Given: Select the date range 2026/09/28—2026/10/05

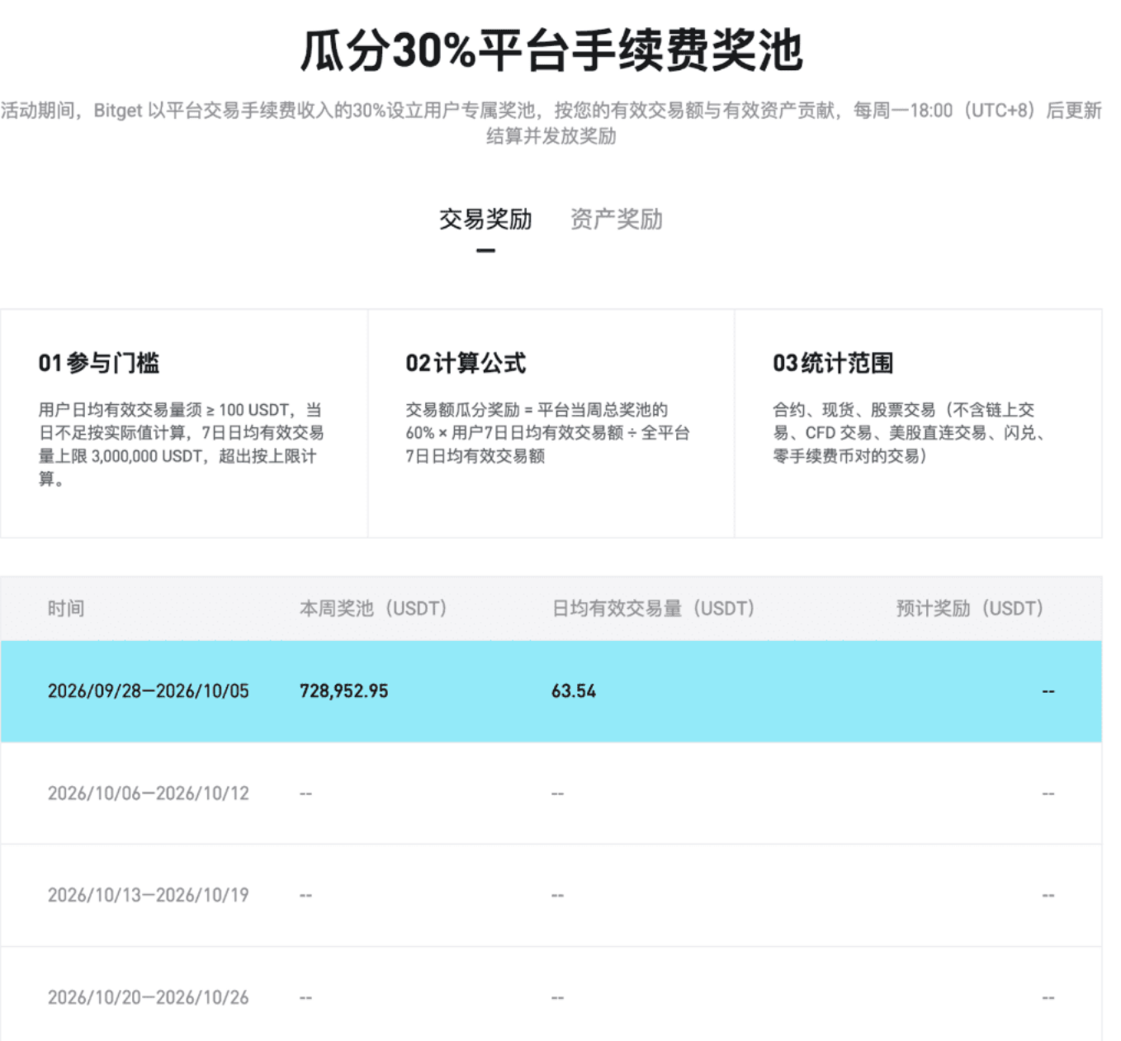Looking at the screenshot, I should (149, 691).
